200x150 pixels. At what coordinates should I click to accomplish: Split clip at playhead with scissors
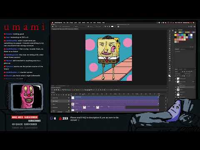coord(66,95)
